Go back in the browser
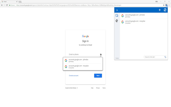The width and height of the screenshot is (171, 107). pos(2,5)
